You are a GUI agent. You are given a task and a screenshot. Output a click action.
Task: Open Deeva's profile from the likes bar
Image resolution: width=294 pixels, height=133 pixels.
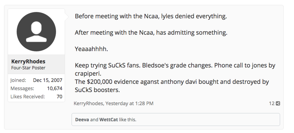click(82, 119)
